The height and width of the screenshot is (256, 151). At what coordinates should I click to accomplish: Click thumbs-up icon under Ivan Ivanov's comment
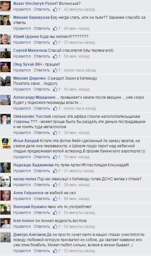[x=55, y=227]
